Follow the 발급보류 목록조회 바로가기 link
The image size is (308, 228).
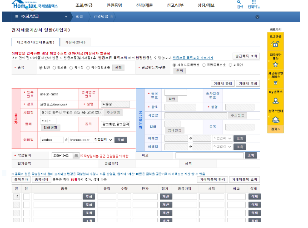[x=193, y=58]
